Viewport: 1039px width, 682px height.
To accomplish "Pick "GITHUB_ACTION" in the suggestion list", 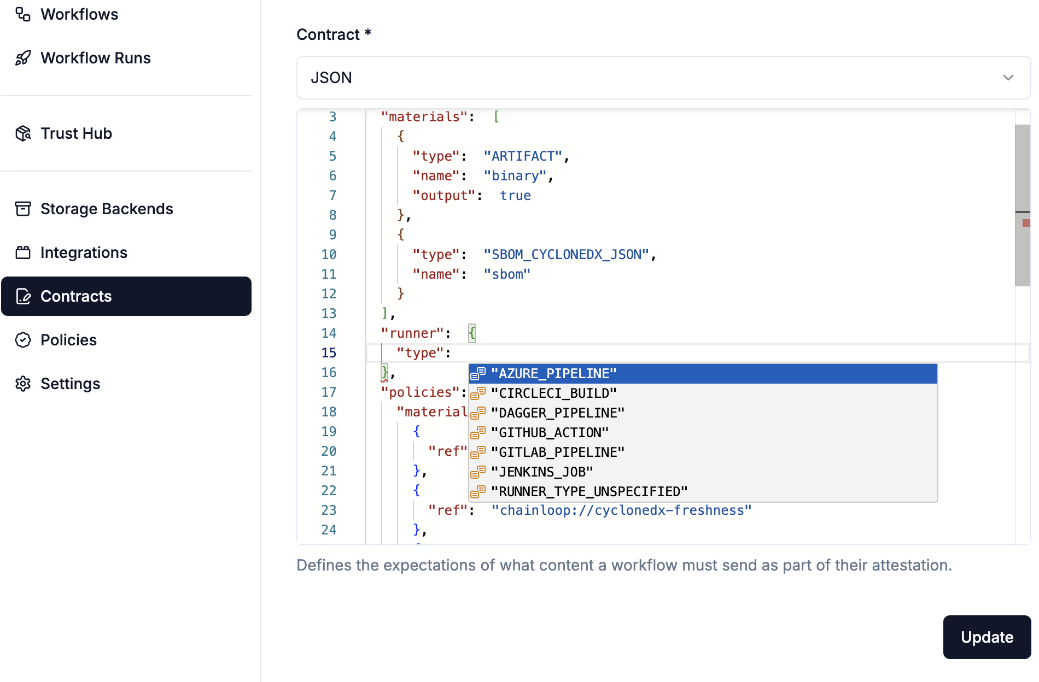I will (550, 433).
